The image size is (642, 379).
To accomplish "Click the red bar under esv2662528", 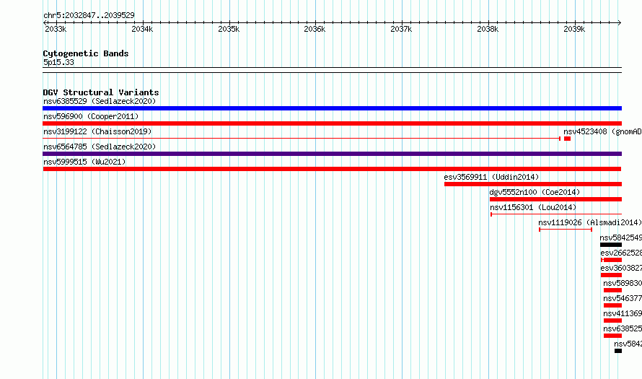I will (x=611, y=260).
